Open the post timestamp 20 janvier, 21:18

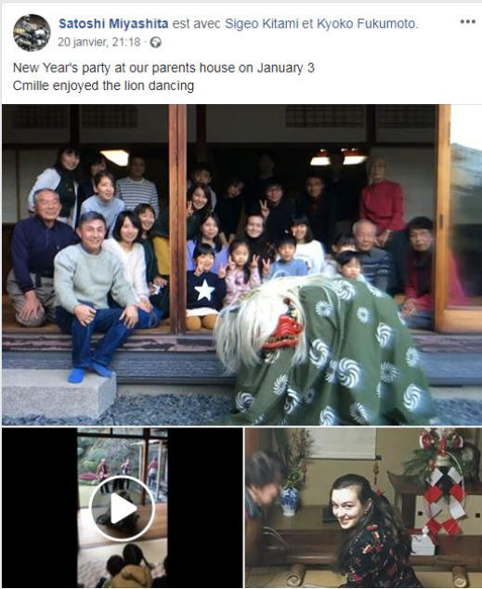pyautogui.click(x=99, y=42)
